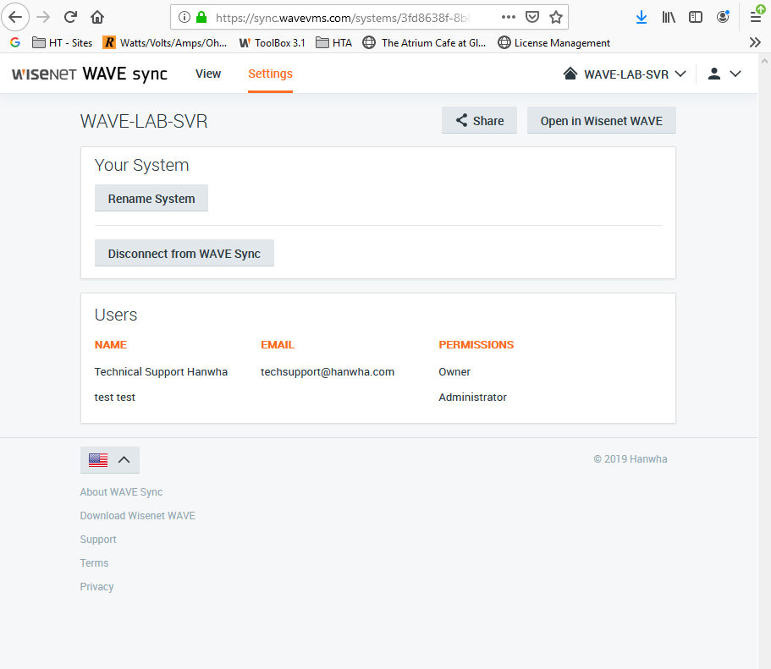Open the Support link
The height and width of the screenshot is (669, 771).
point(98,540)
